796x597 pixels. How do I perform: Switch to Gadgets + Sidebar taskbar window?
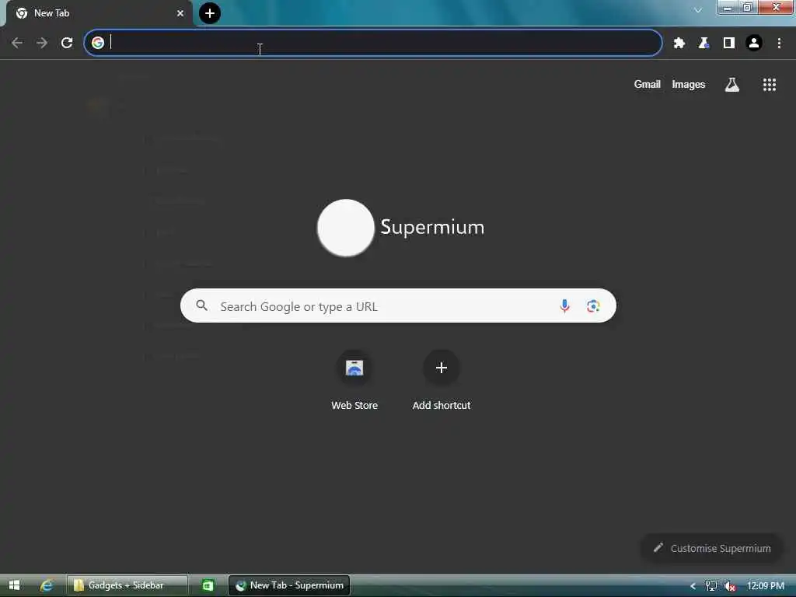pos(127,585)
